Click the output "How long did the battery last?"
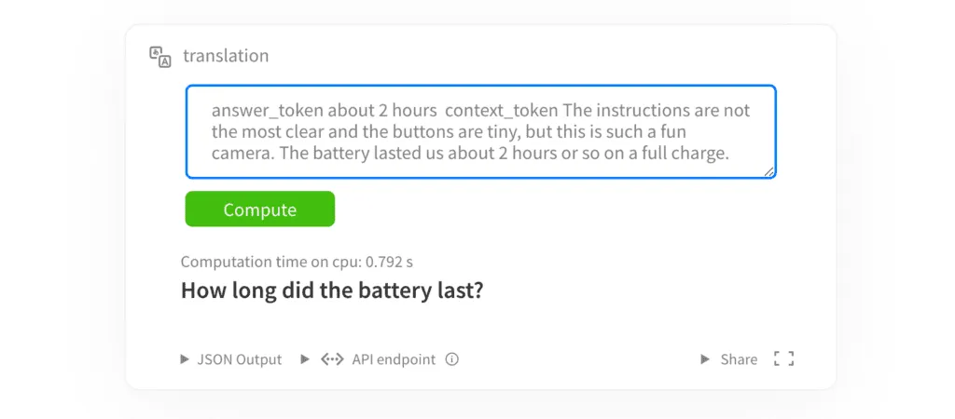This screenshot has width=955, height=419. pyautogui.click(x=331, y=291)
